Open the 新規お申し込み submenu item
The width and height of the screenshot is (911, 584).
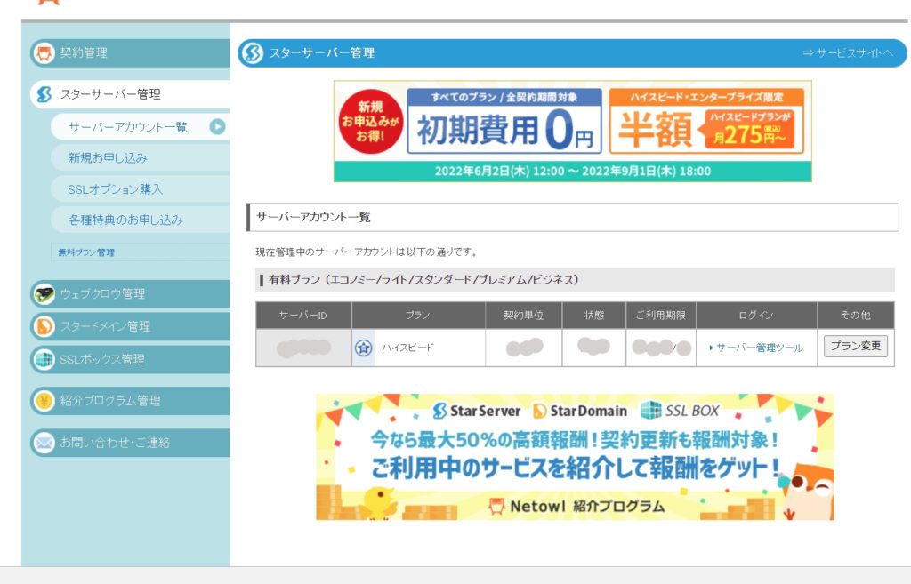point(108,158)
